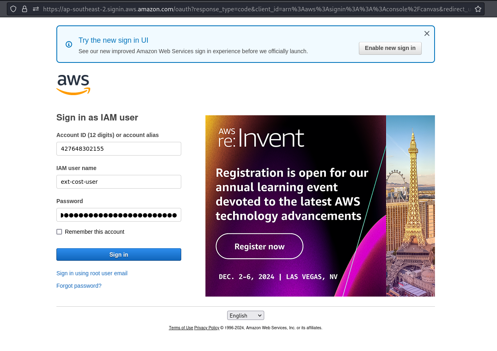
Task: Open the Privacy Policy link
Action: point(207,328)
